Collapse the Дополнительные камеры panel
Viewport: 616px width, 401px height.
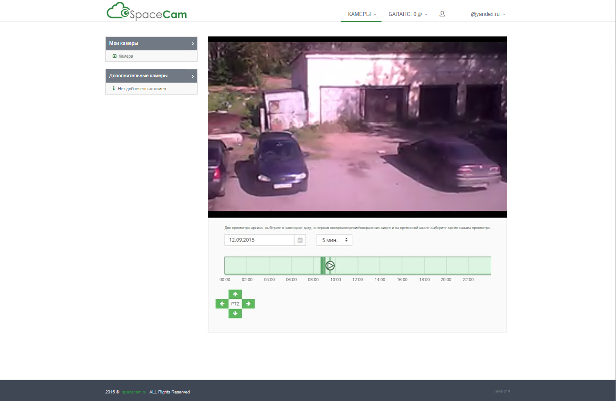[x=193, y=76]
